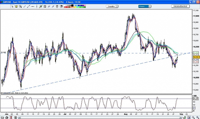Click the envelope email icon
This screenshot has width=200, height=119.
[2, 117]
